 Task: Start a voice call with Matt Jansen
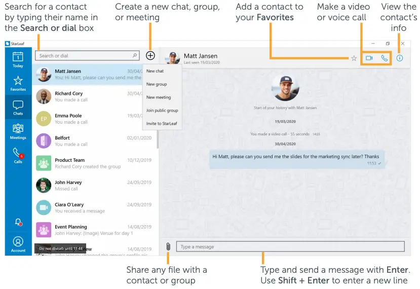[x=384, y=58]
